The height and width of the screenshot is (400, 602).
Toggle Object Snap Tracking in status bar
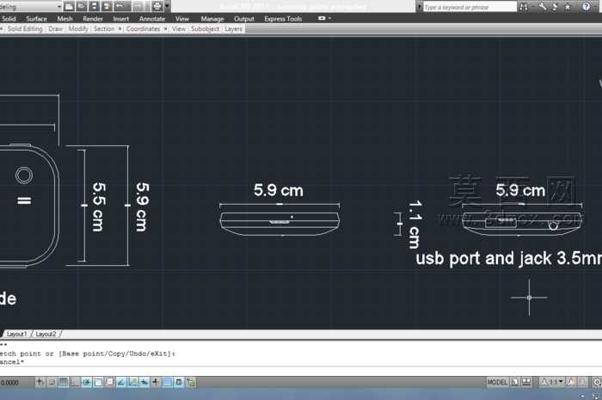click(x=121, y=382)
